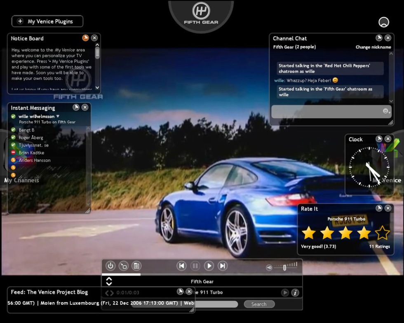Select contact Anders Hansson
The height and width of the screenshot is (323, 404).
click(35, 160)
